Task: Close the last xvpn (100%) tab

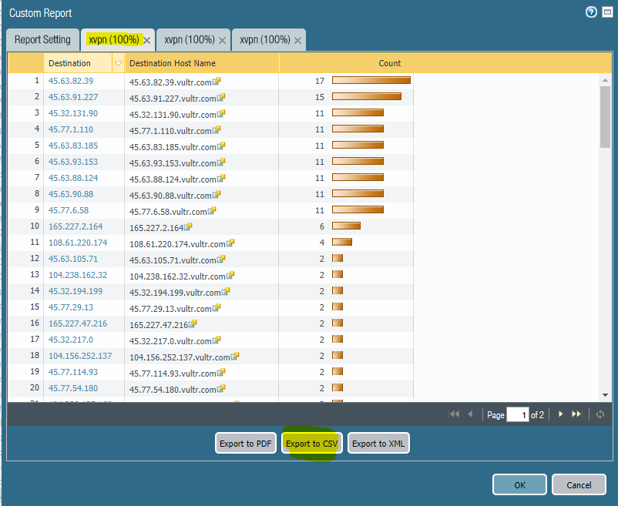Action: tap(297, 40)
